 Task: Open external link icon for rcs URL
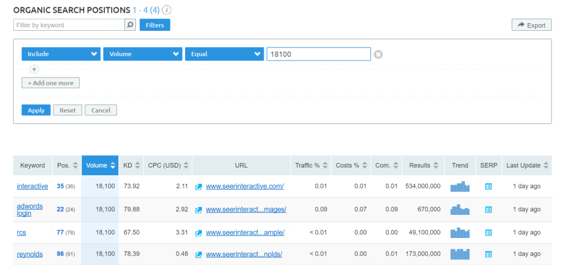(199, 232)
